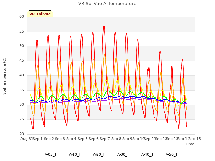Click the yellow A-20_T legend swatch

tap(88, 155)
